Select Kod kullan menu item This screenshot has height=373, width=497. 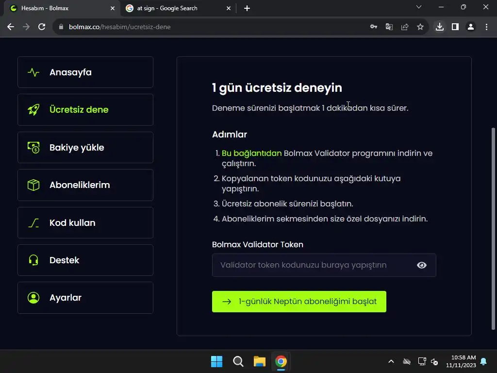(x=85, y=222)
